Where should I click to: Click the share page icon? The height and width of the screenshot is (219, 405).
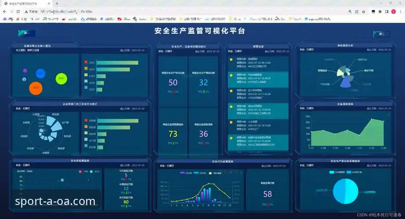point(357,12)
